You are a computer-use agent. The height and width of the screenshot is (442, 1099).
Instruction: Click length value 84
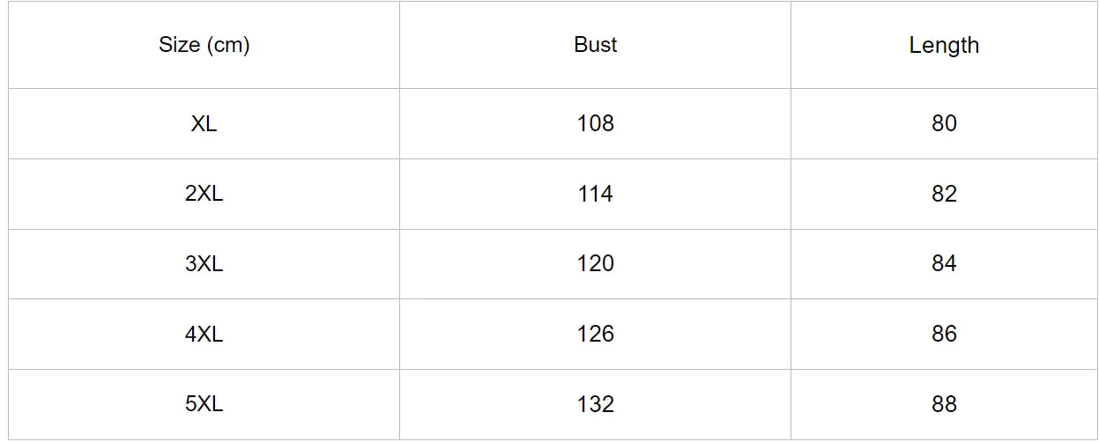click(x=944, y=264)
